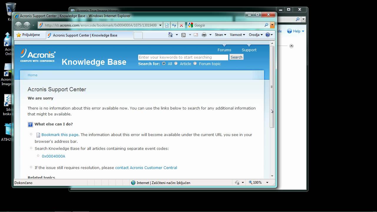Viewport: 377px width, 212px height.
Task: Open the Home page icon in command bar
Action: tap(170, 35)
